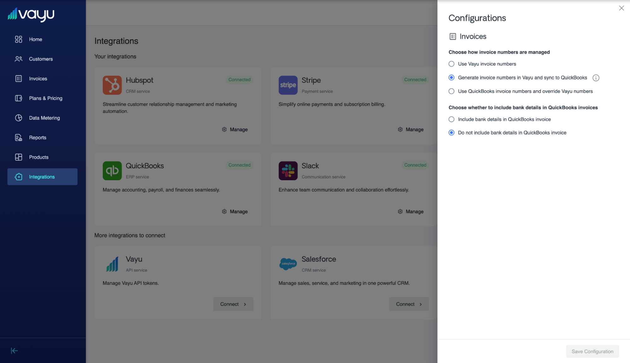Image resolution: width=630 pixels, height=363 pixels.
Task: Click the Plans & Pricing sidebar icon
Action: coord(19,98)
